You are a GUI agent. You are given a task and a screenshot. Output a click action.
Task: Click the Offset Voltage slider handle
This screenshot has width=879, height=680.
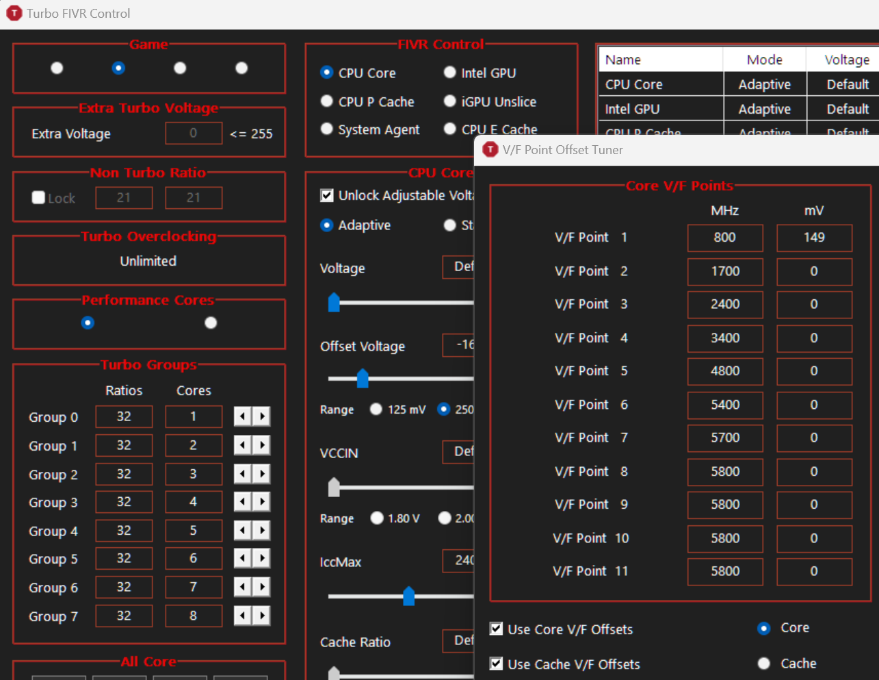click(363, 378)
